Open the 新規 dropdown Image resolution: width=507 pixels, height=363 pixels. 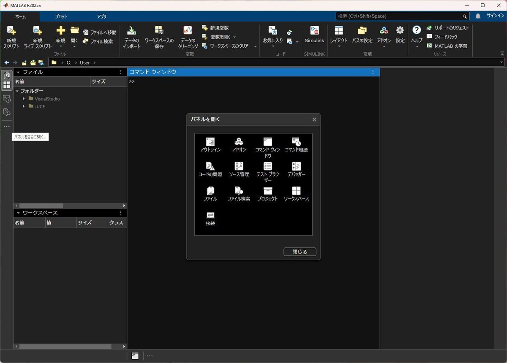pos(60,46)
